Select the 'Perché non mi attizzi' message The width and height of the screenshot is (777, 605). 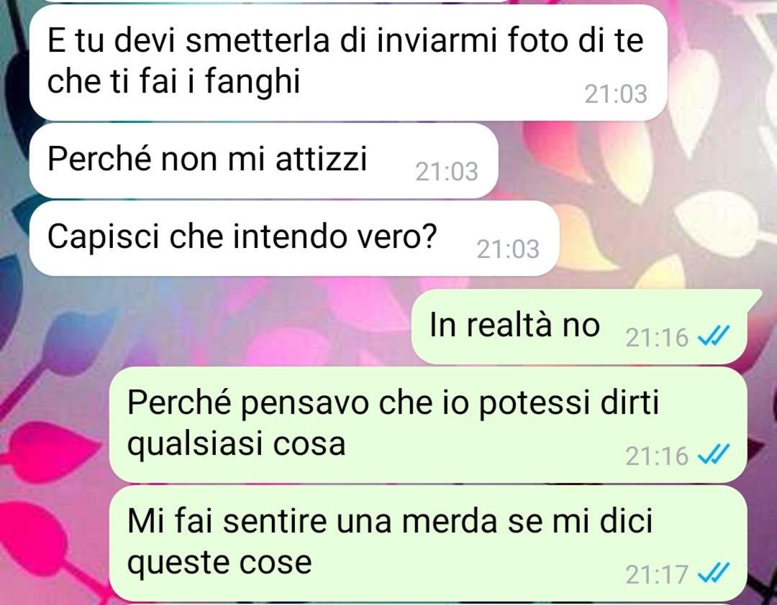(x=263, y=161)
